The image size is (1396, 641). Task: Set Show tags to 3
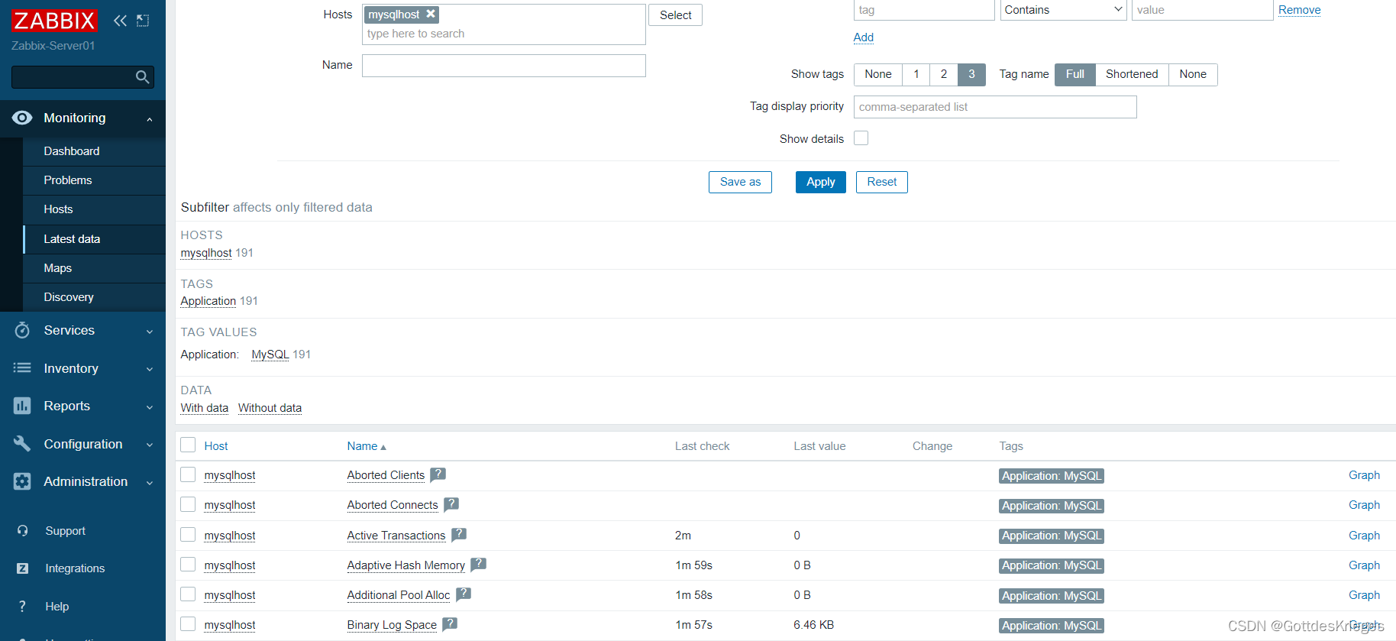coord(971,74)
